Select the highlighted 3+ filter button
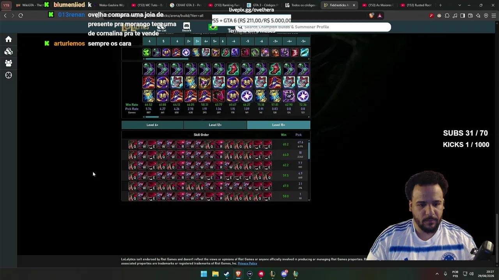Viewport: 499px width, 280px height. 197,41
